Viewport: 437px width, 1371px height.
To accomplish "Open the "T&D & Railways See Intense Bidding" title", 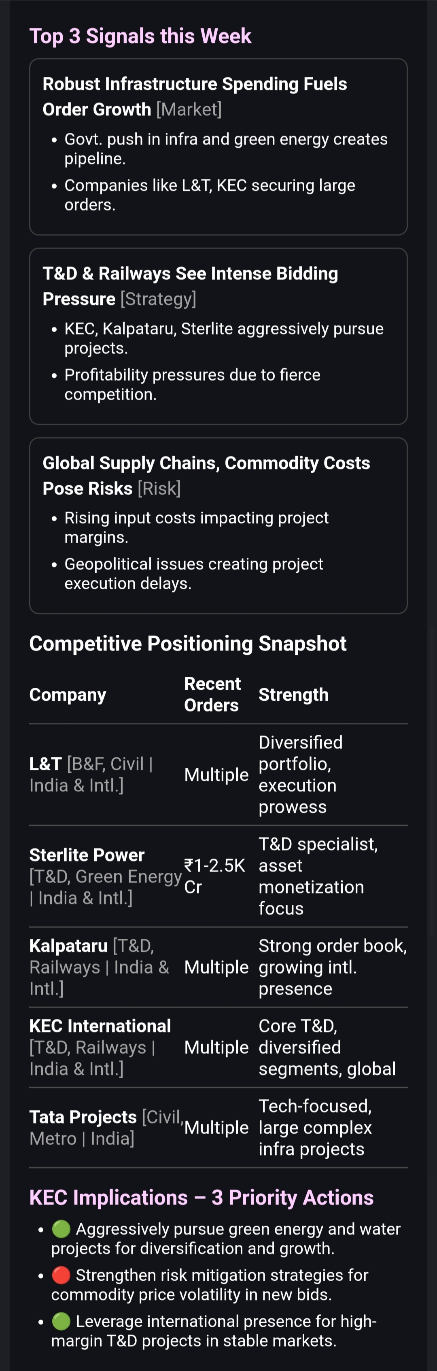I will pos(190,274).
